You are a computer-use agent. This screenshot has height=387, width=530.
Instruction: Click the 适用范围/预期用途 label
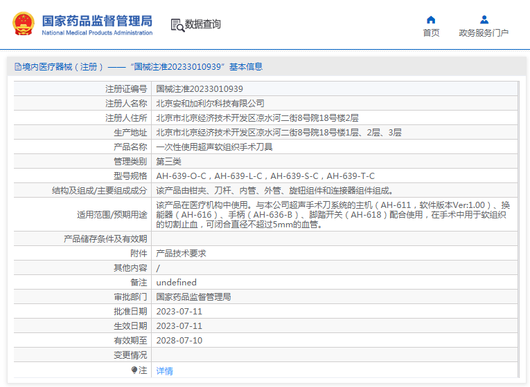pos(112,214)
